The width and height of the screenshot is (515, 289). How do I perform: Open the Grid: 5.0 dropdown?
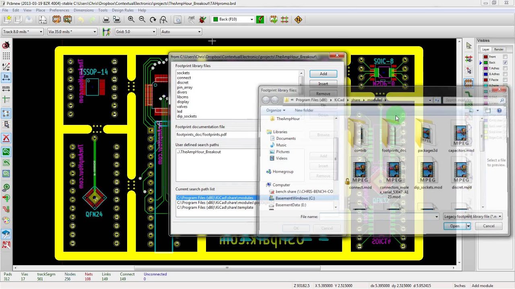click(x=135, y=32)
